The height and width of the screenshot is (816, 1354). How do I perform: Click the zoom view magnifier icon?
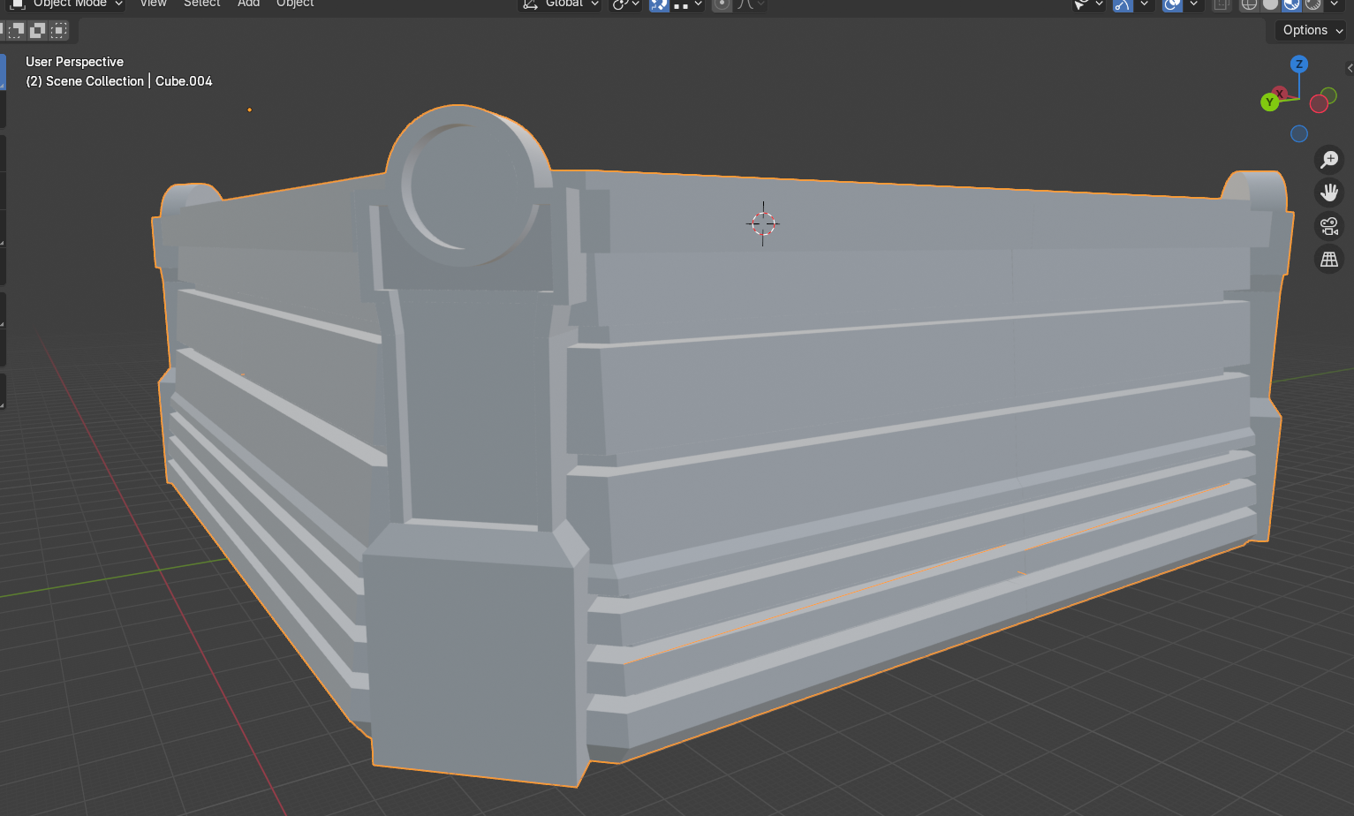[1328, 160]
